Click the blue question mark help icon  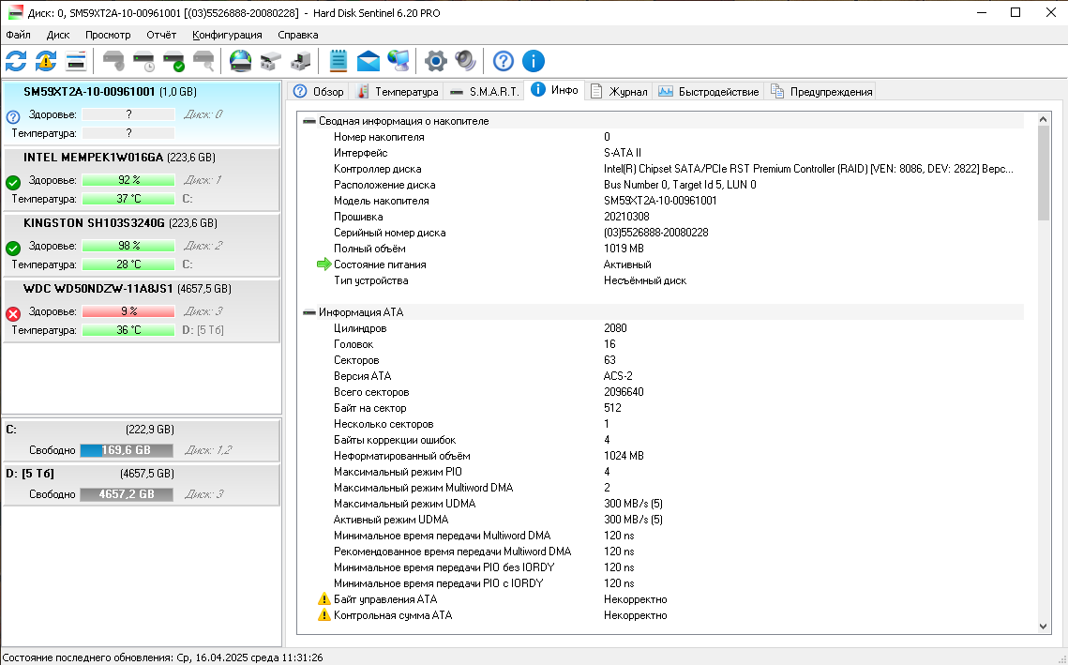[x=504, y=61]
